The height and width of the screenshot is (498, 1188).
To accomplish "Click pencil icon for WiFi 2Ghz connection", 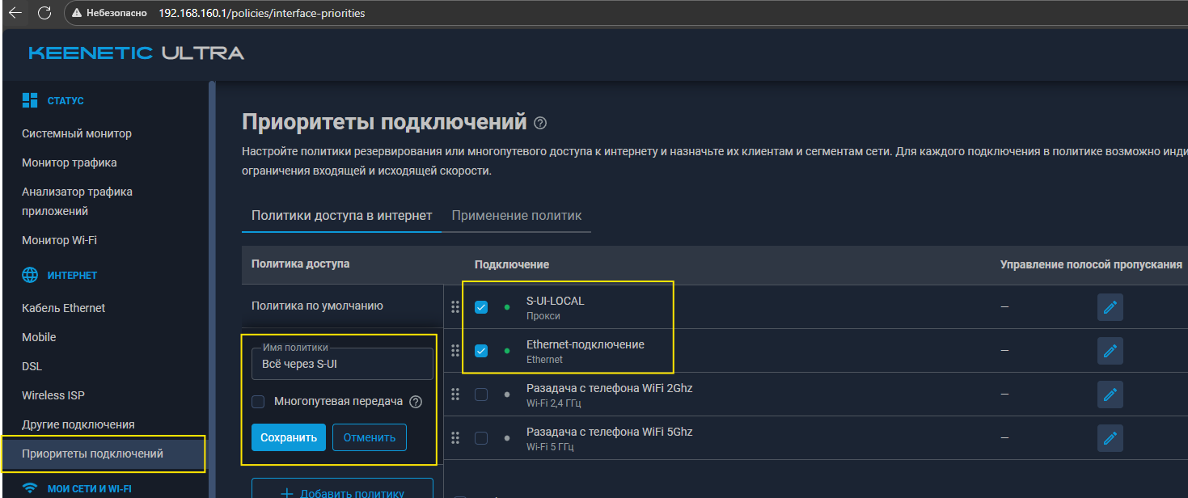I will (1110, 395).
